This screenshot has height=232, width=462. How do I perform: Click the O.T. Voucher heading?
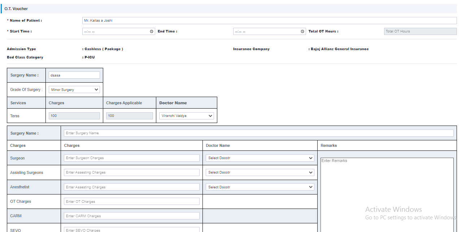16,9
